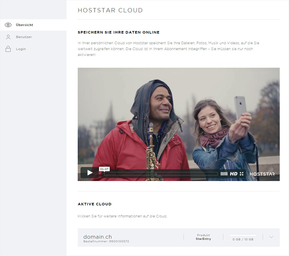The height and width of the screenshot is (256, 289).
Task: Click the SPEICHERN SIE IHRE DATEN ONLINE heading
Action: point(118,32)
